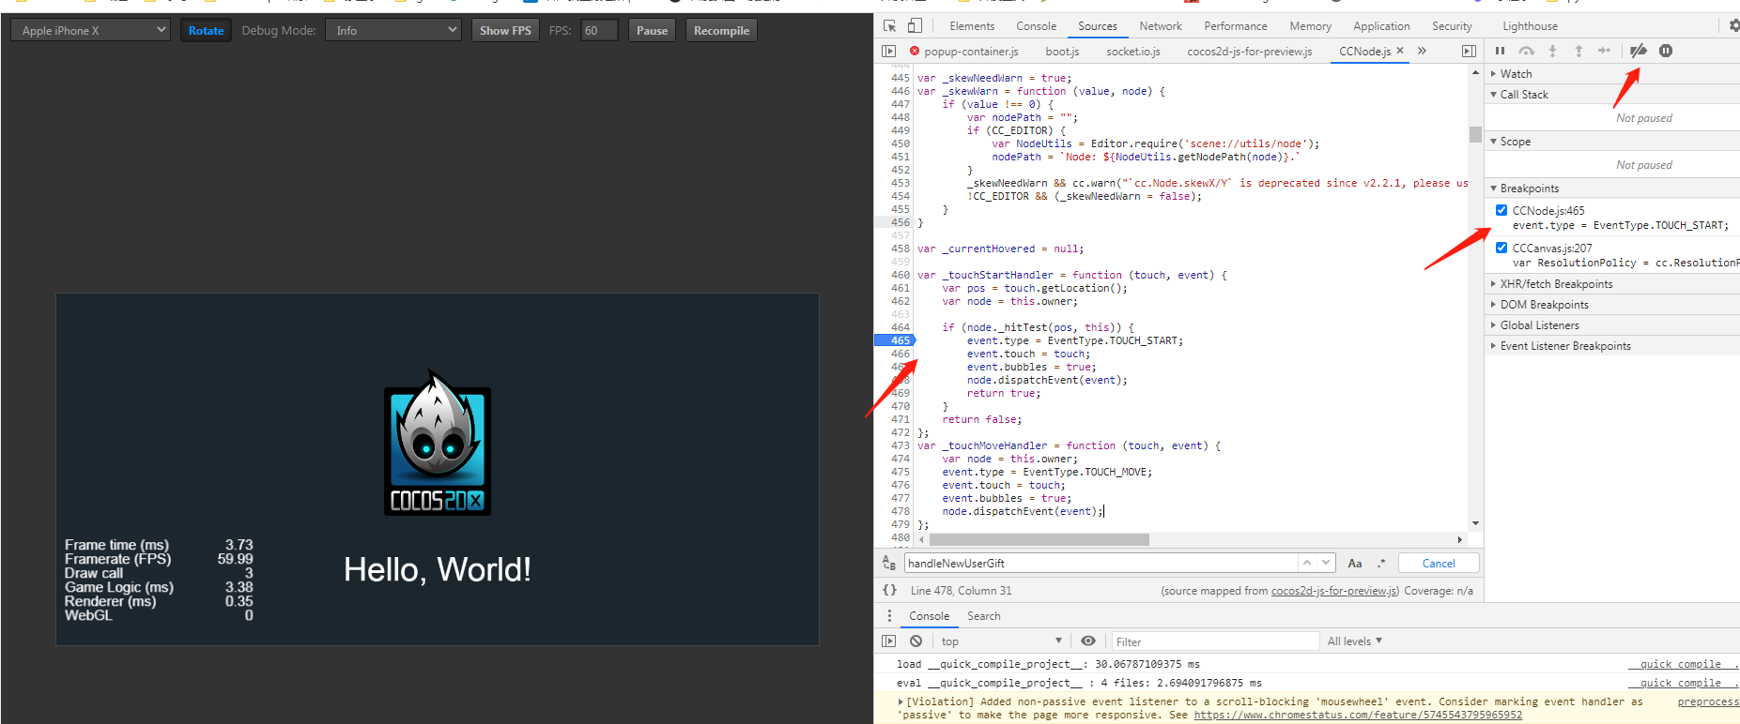
Task: Open the console drawer more menu
Action: [x=889, y=616]
